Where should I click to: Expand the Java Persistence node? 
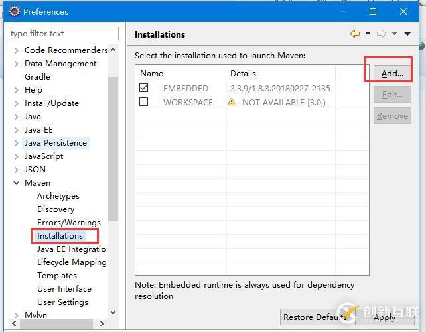[x=17, y=143]
